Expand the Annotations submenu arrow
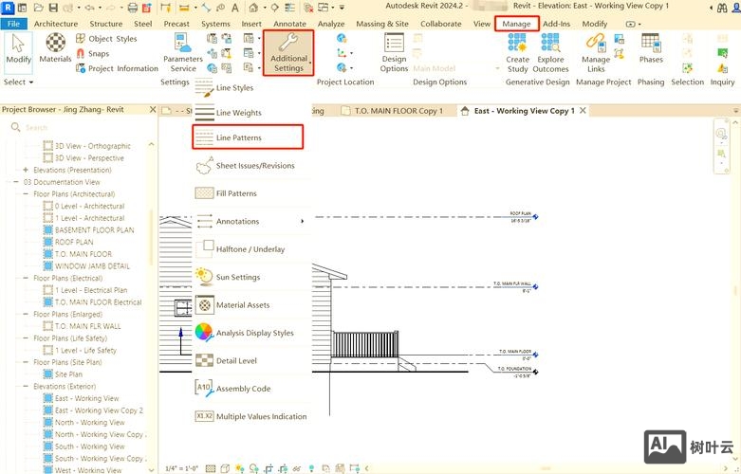Viewport: 741px width, 474px height. [x=303, y=222]
